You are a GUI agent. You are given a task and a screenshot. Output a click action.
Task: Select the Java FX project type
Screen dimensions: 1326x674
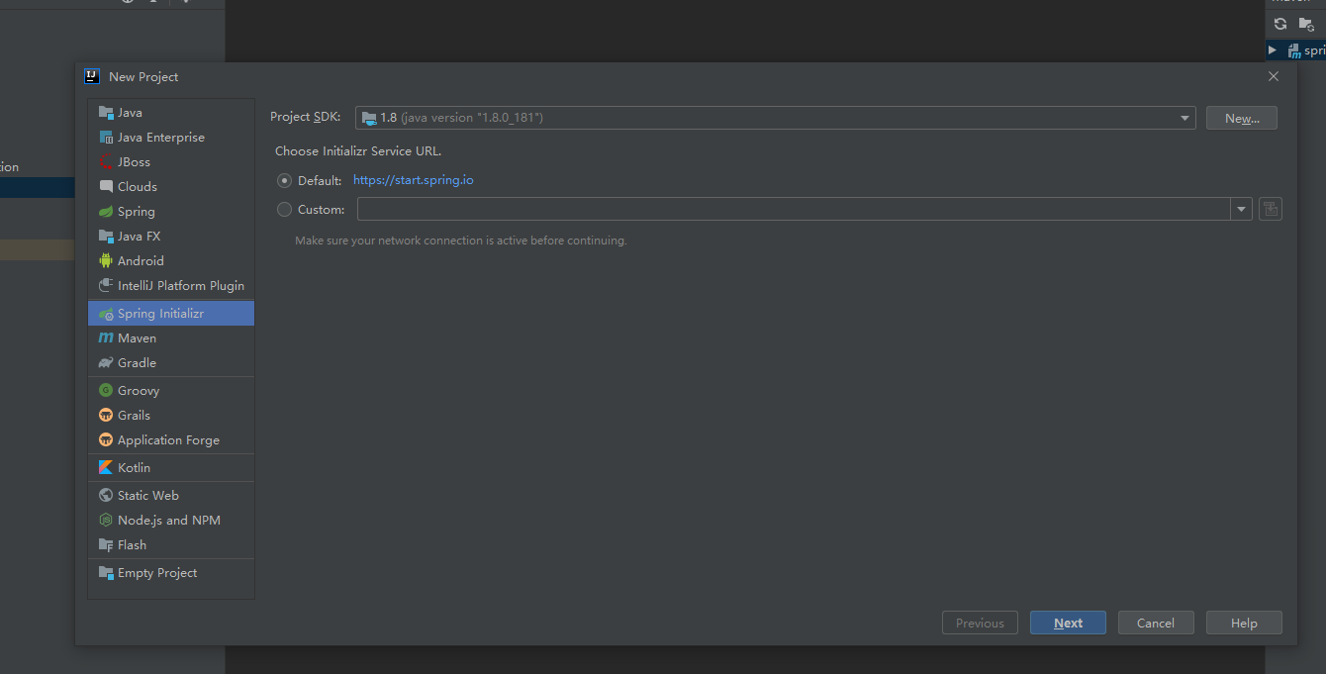click(170, 237)
